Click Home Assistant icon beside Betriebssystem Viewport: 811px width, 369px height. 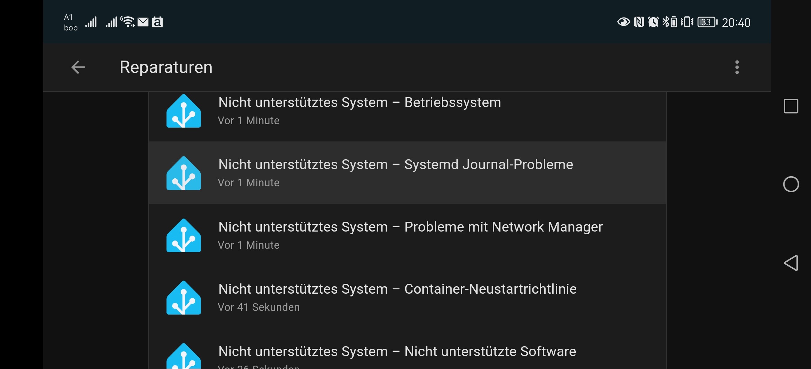pos(183,111)
